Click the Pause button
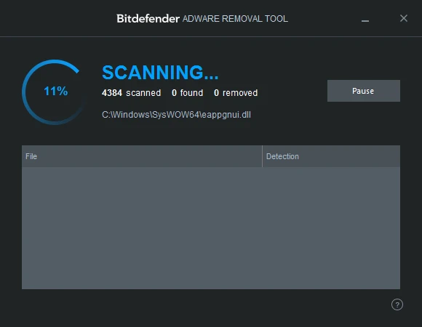 tap(363, 91)
